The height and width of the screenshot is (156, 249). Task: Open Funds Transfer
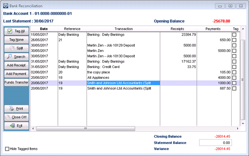click(17, 83)
